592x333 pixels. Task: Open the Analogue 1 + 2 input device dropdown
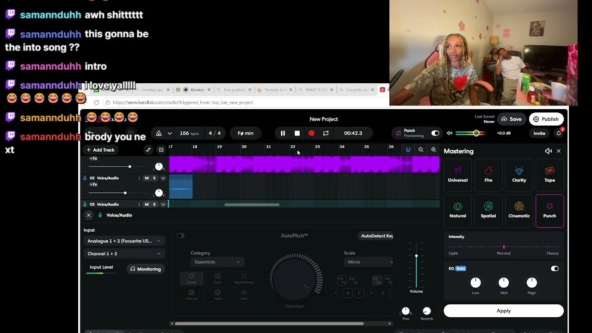click(x=124, y=241)
